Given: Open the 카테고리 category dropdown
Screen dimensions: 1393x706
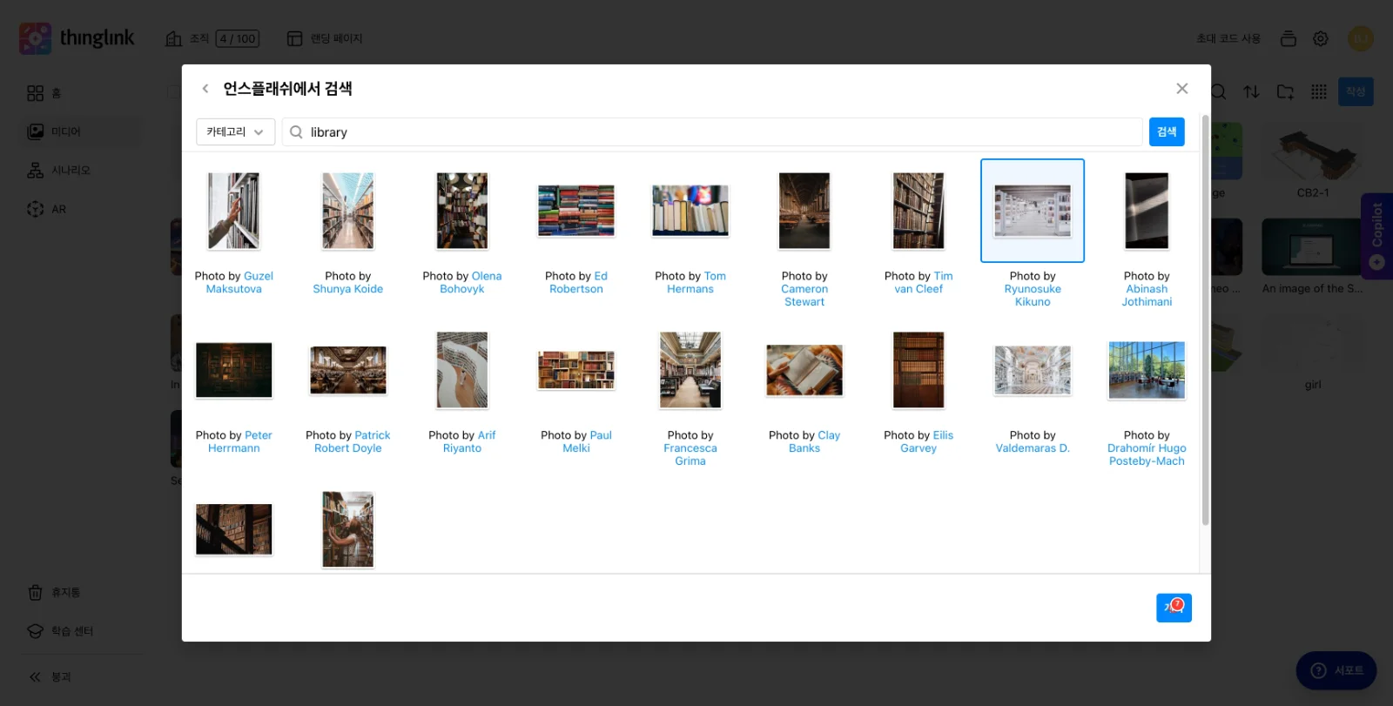Looking at the screenshot, I should point(236,132).
